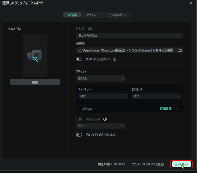Toggle the 高度な圧縮 switch
The width and height of the screenshot is (197, 173).
79,119
